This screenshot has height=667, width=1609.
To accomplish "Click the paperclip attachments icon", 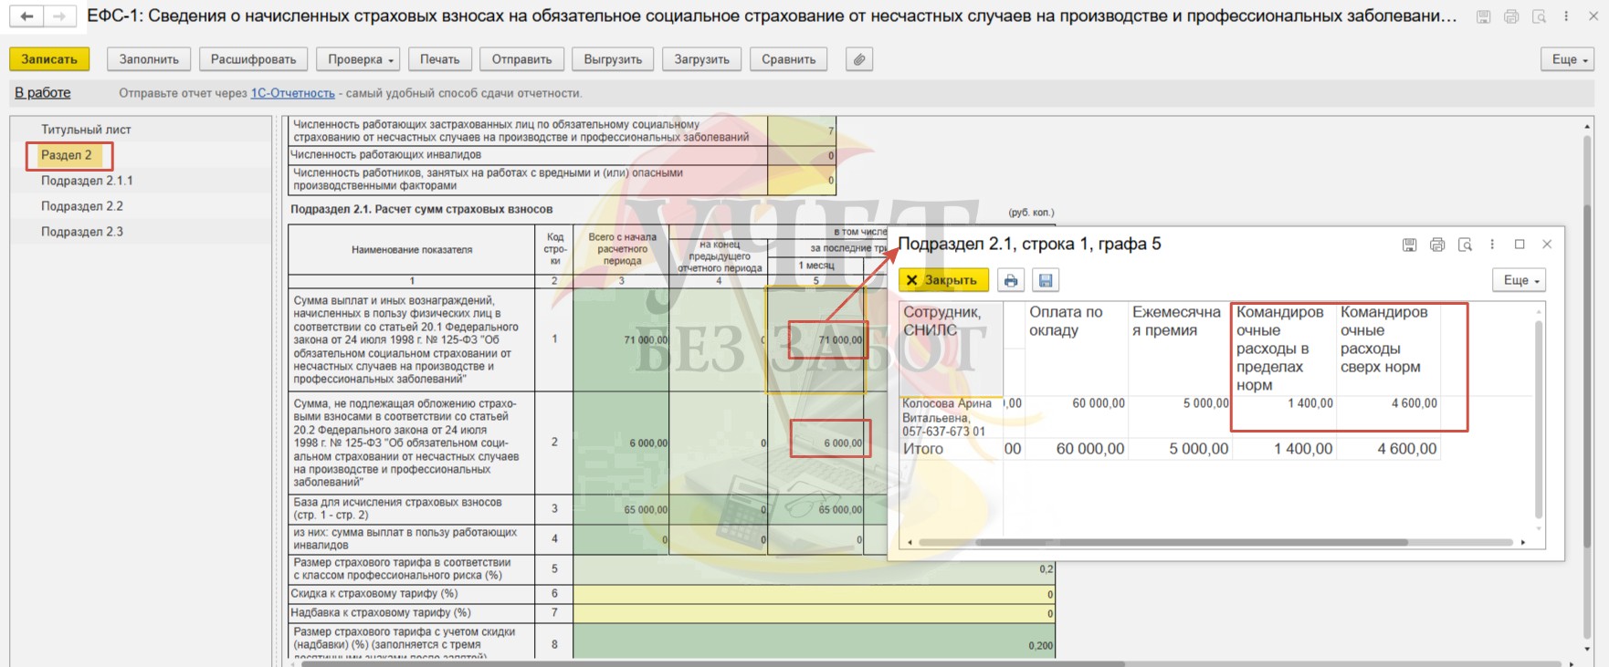I will (x=858, y=59).
